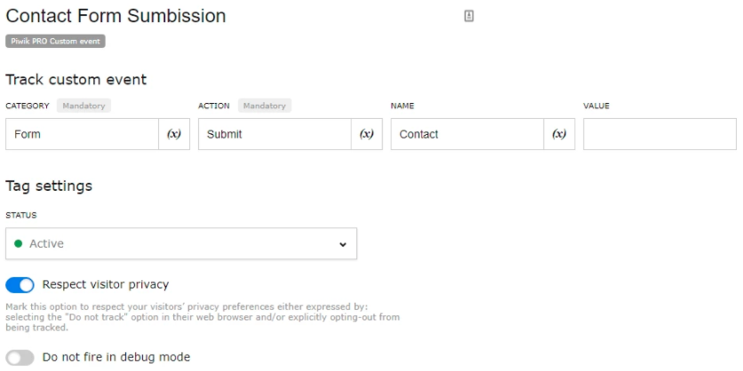The image size is (743, 371).
Task: Click the Do not fire in debug mode label
Action: pos(116,357)
